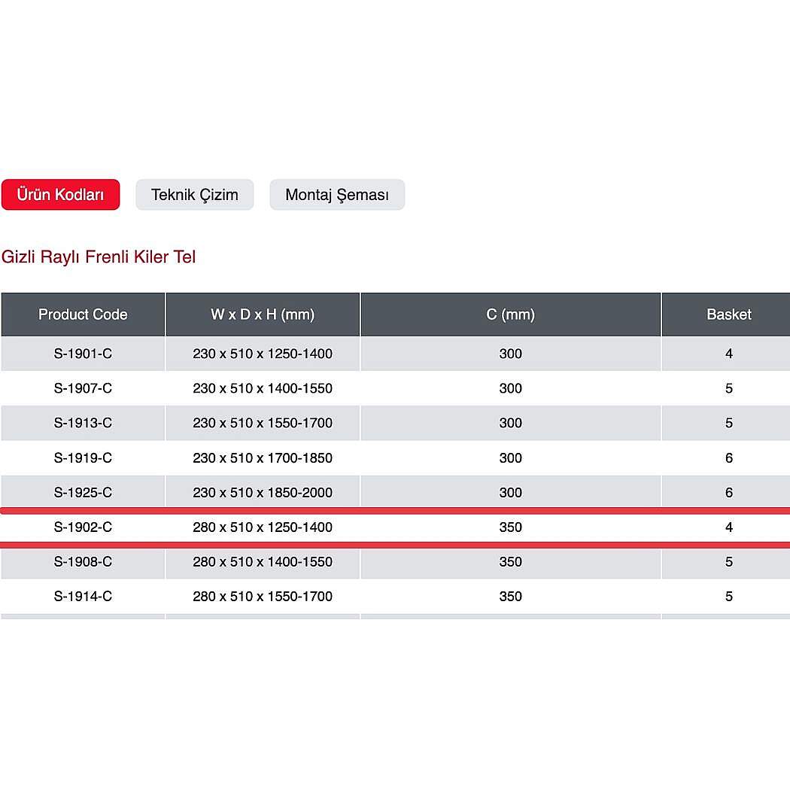Open the Ürün Kodları tab

(x=60, y=194)
